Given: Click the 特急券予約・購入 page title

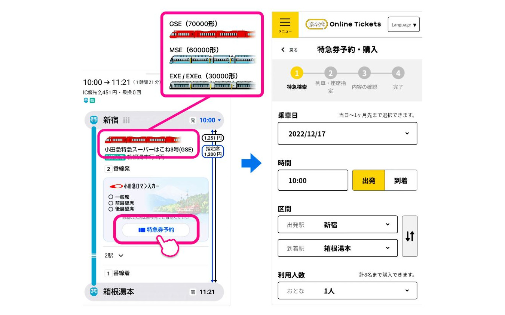Looking at the screenshot, I should [347, 50].
